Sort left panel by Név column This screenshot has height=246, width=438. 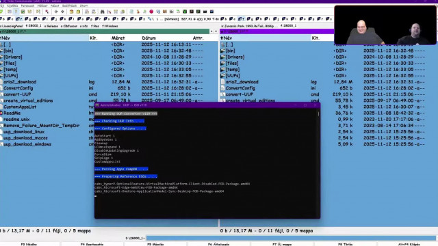[x=44, y=38]
